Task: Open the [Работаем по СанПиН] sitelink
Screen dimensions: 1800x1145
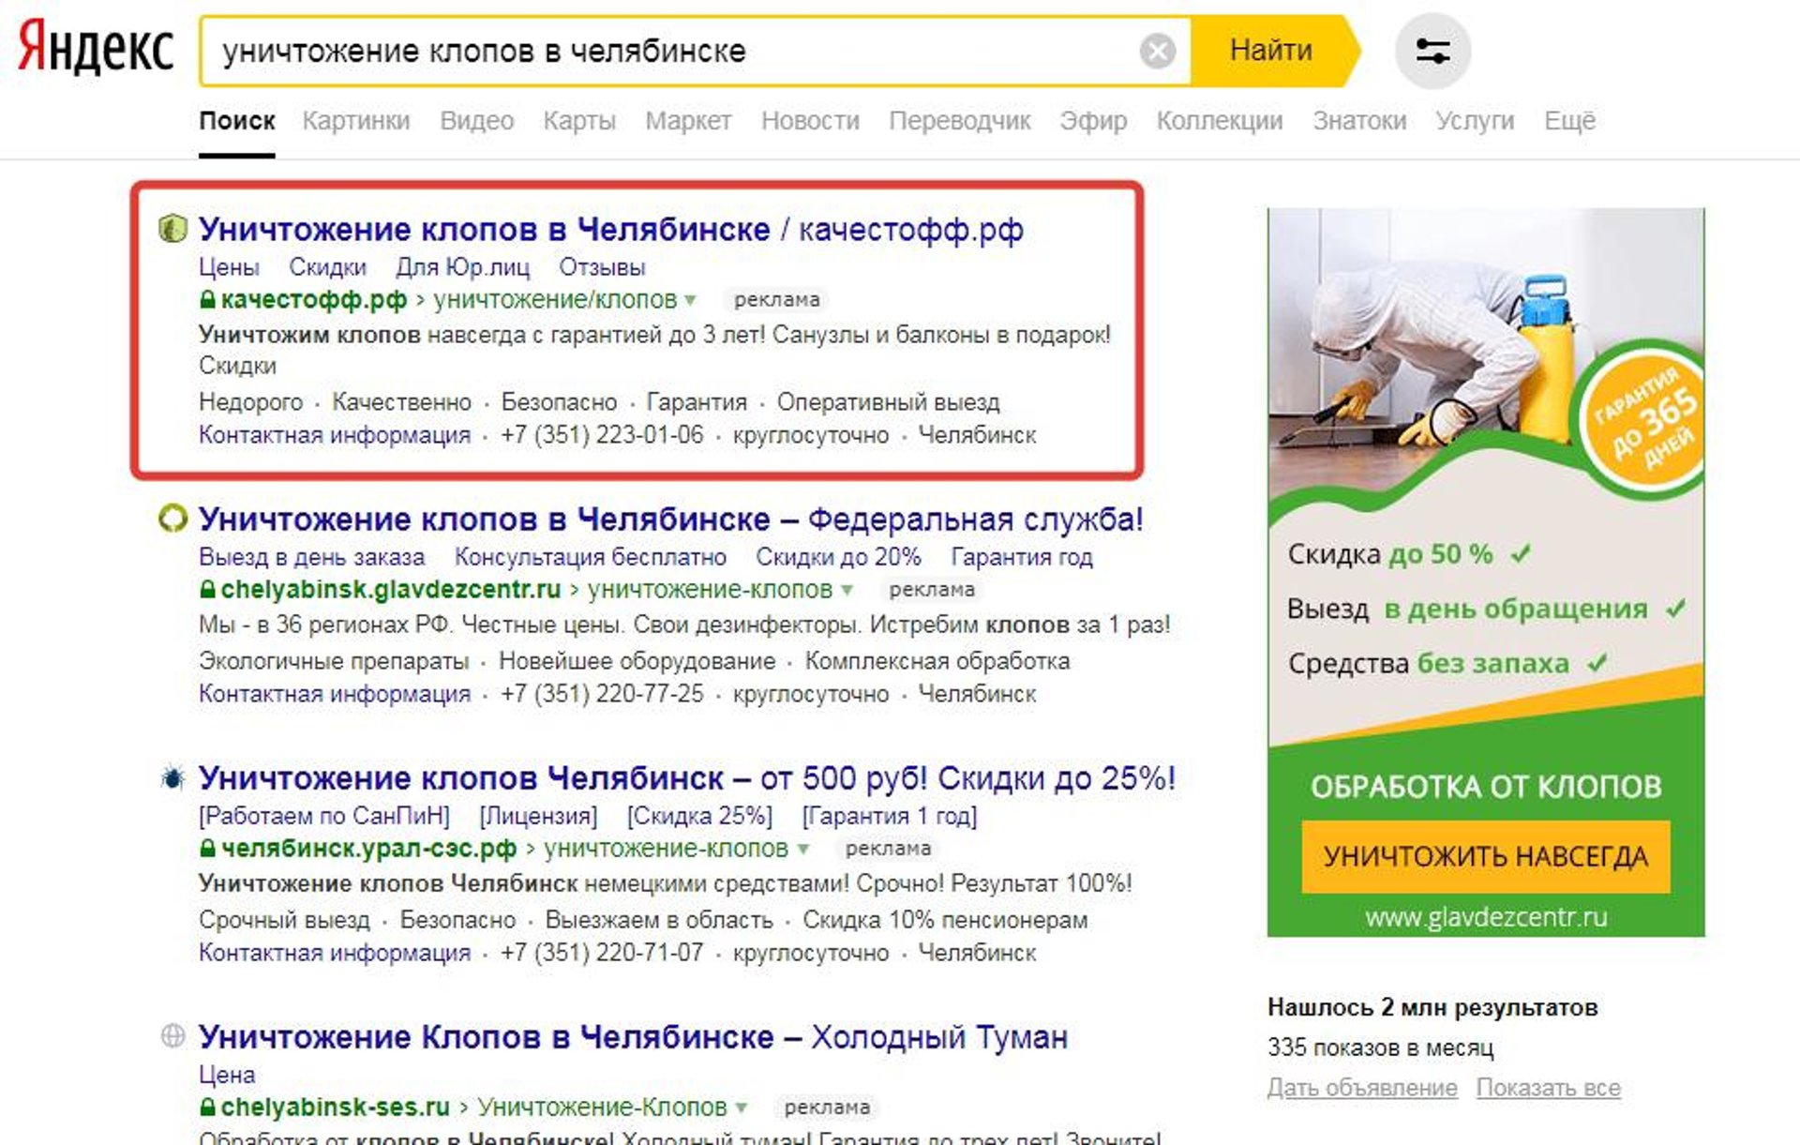Action: pyautogui.click(x=324, y=816)
